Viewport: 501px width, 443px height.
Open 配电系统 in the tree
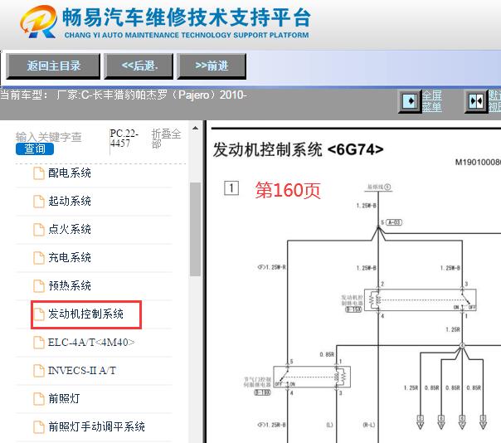point(70,173)
